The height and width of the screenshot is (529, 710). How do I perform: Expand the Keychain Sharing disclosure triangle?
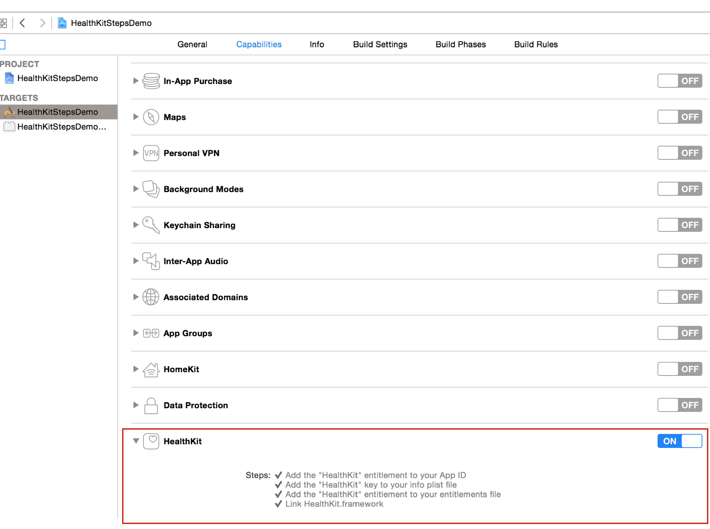click(x=136, y=225)
